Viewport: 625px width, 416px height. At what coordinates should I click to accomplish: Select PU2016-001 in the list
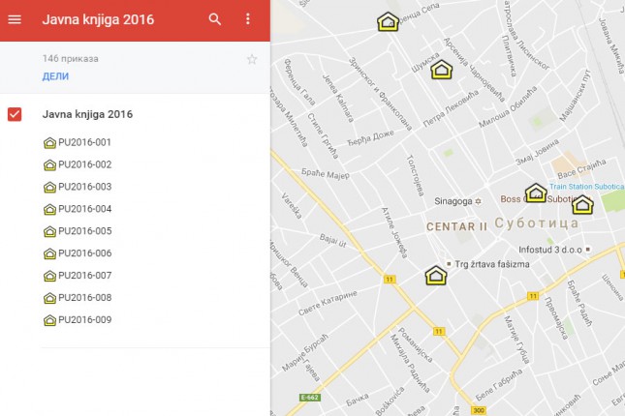click(84, 142)
